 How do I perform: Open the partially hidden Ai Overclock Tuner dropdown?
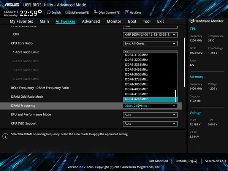click(150, 27)
